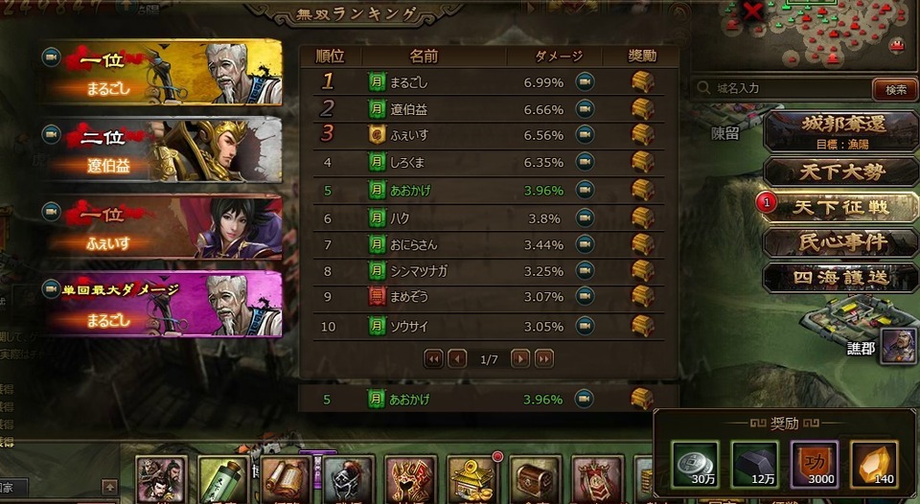This screenshot has width=920, height=504.
Task: Click the 検索 search button
Action: point(895,90)
